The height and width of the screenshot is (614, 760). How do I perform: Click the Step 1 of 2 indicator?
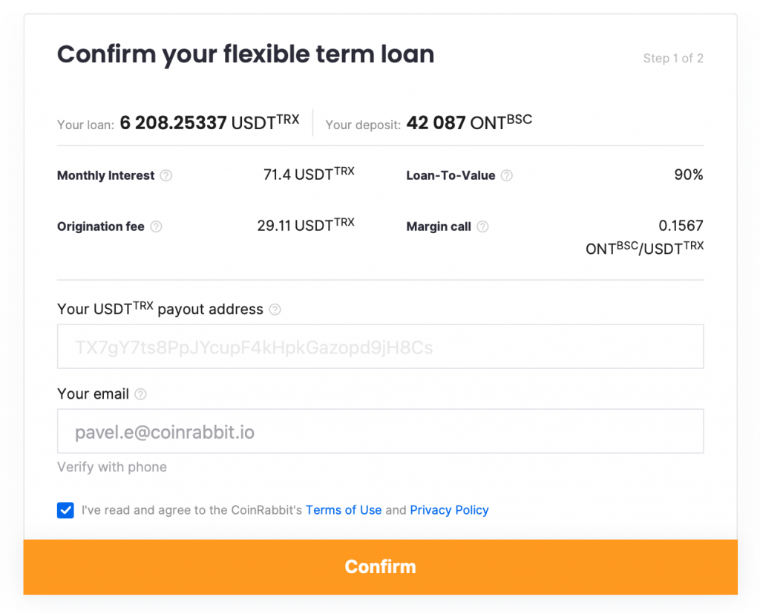(x=673, y=58)
